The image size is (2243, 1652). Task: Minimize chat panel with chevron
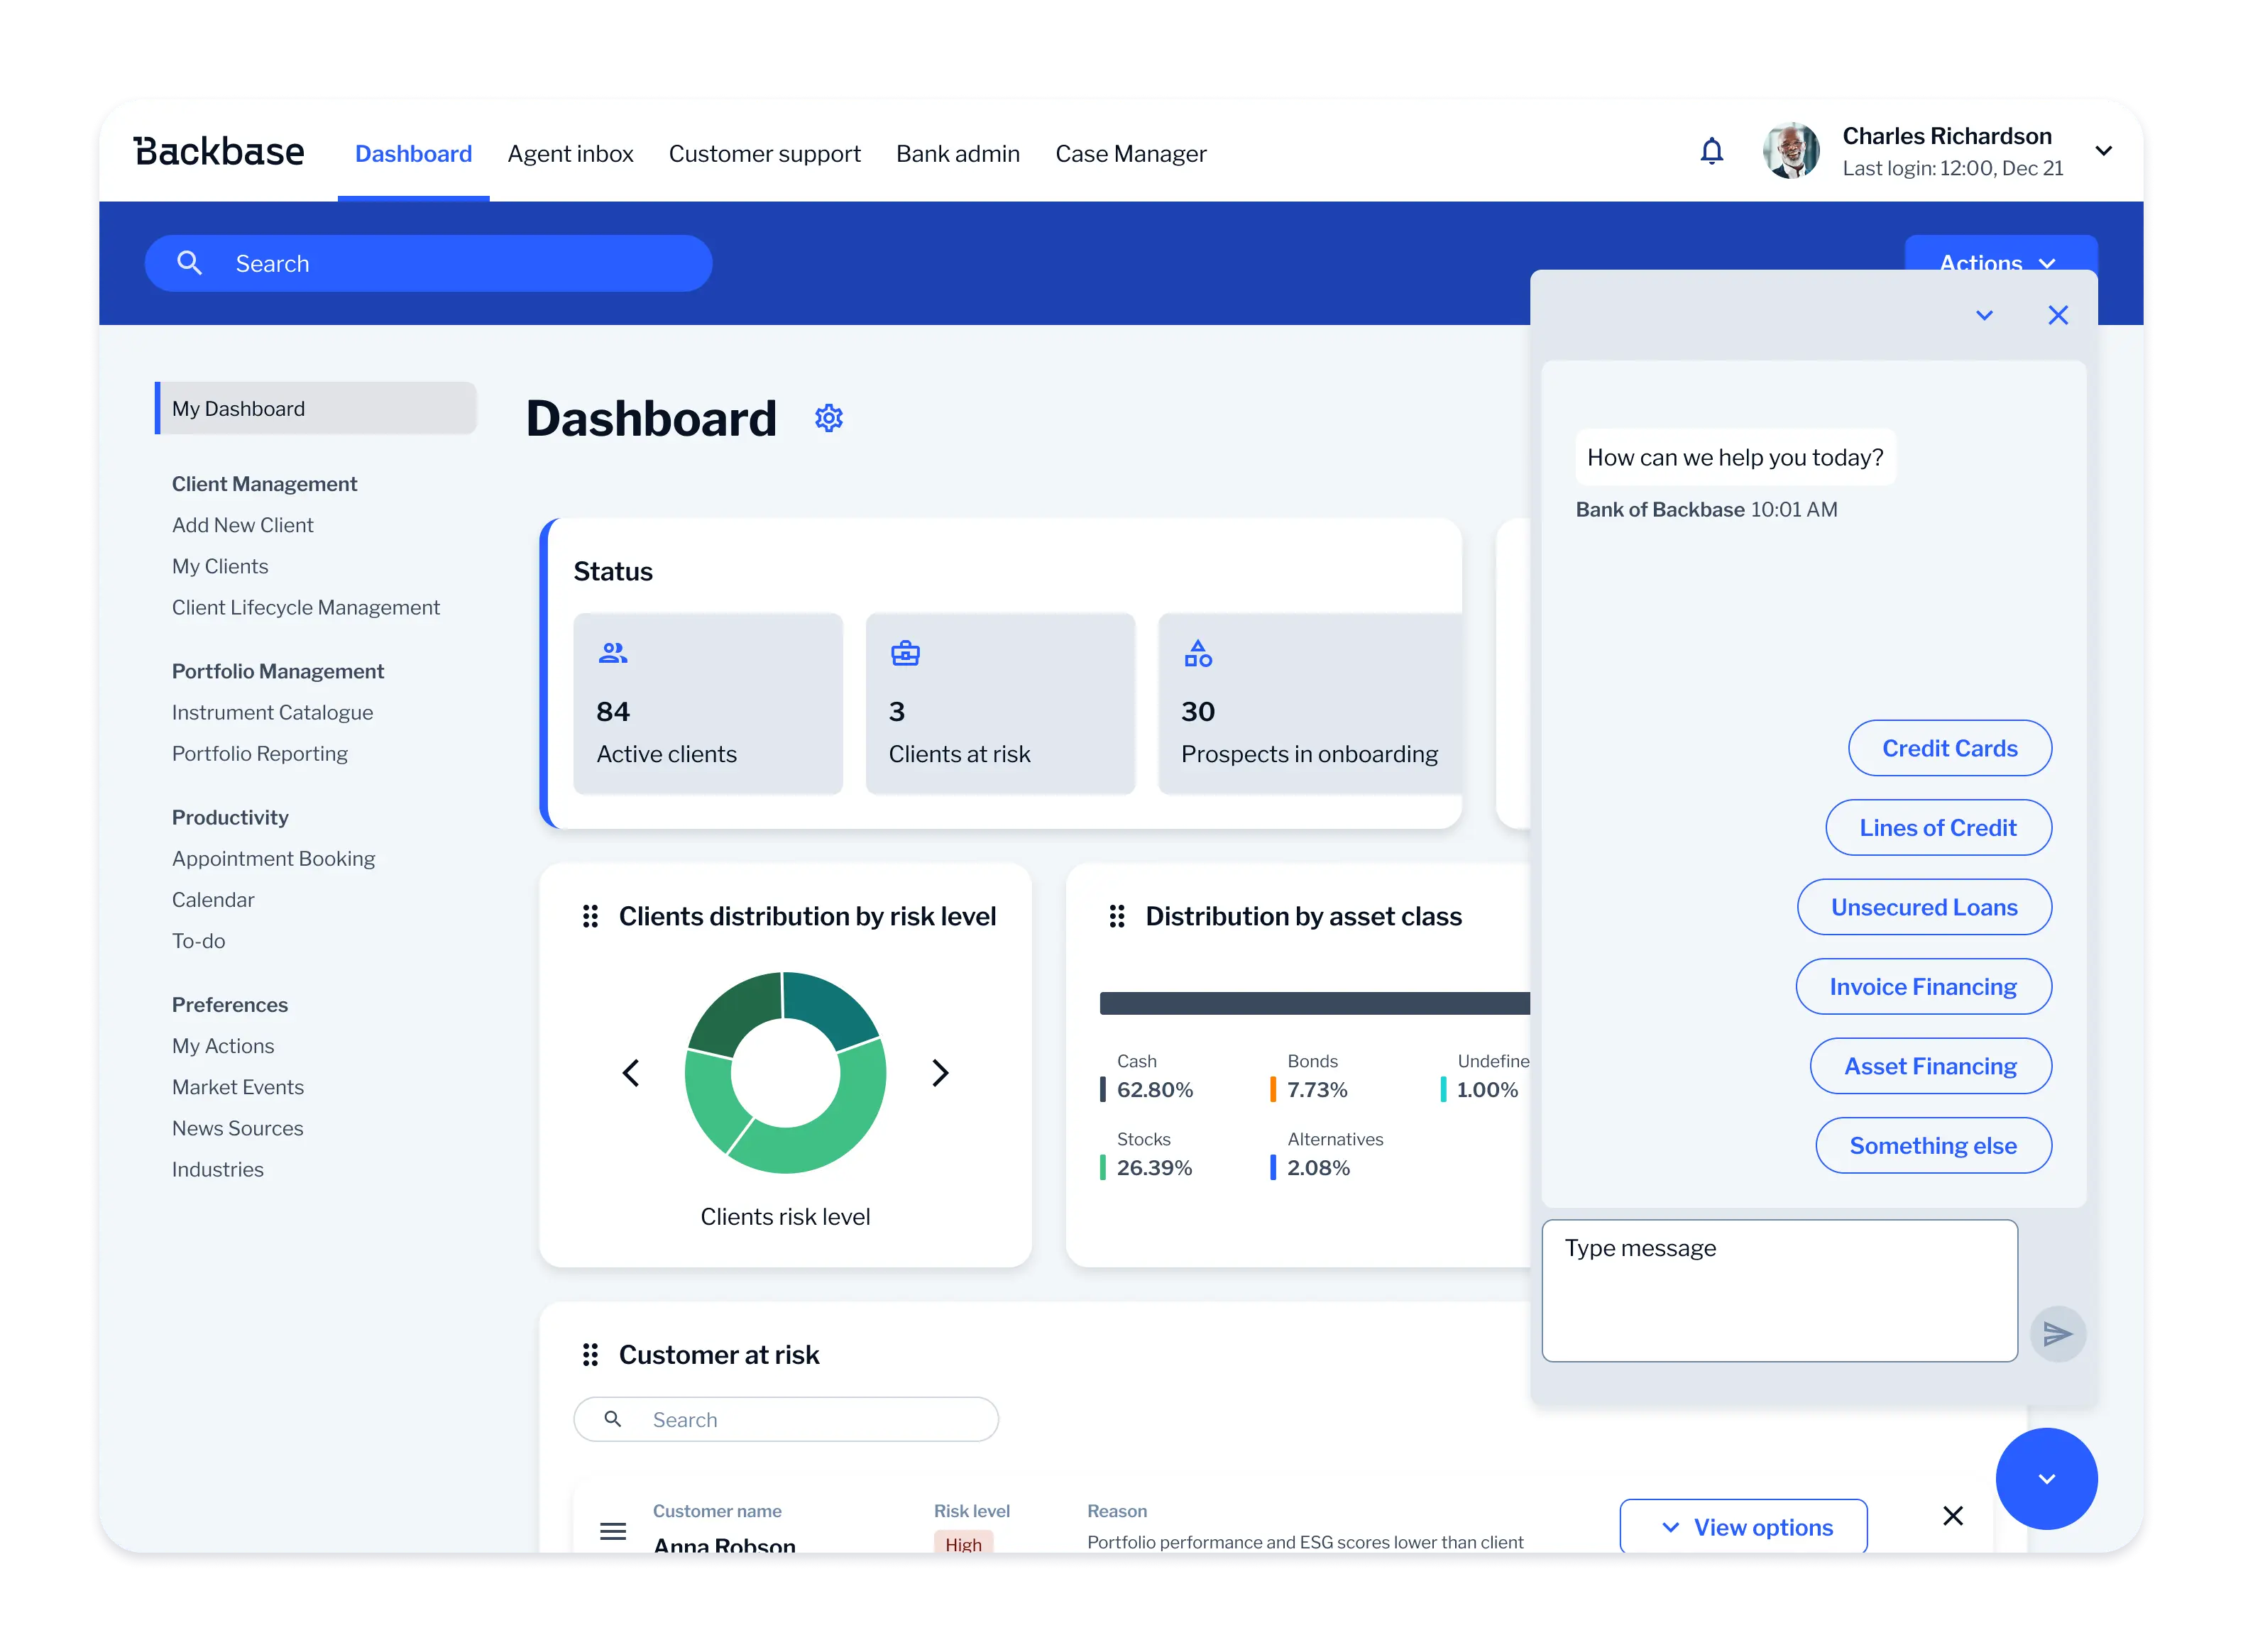[x=1984, y=315]
